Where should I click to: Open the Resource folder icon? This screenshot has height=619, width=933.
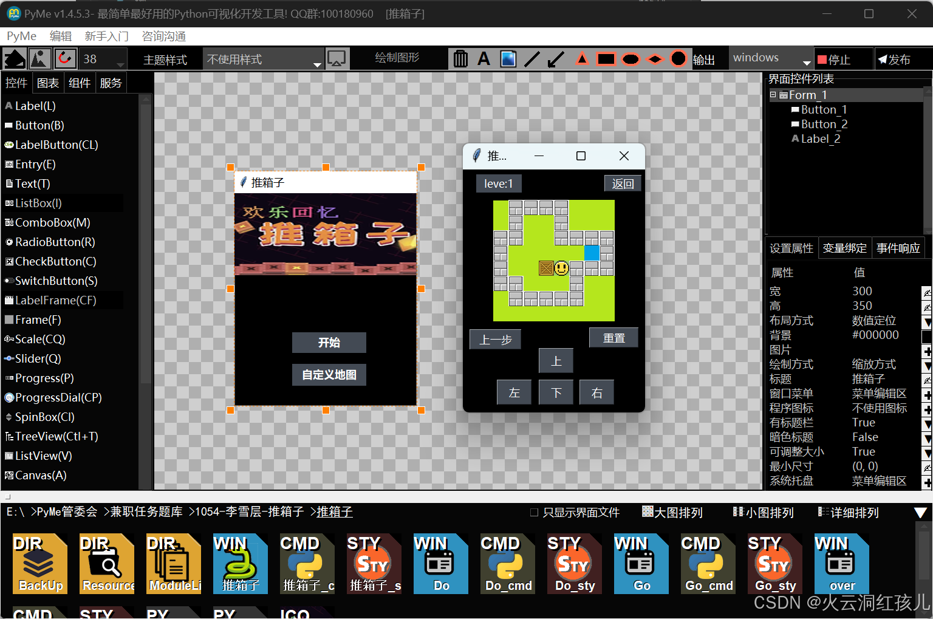(107, 564)
